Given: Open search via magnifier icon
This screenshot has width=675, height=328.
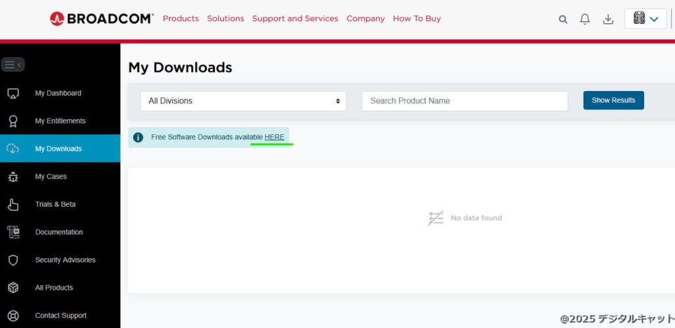Looking at the screenshot, I should coord(563,19).
